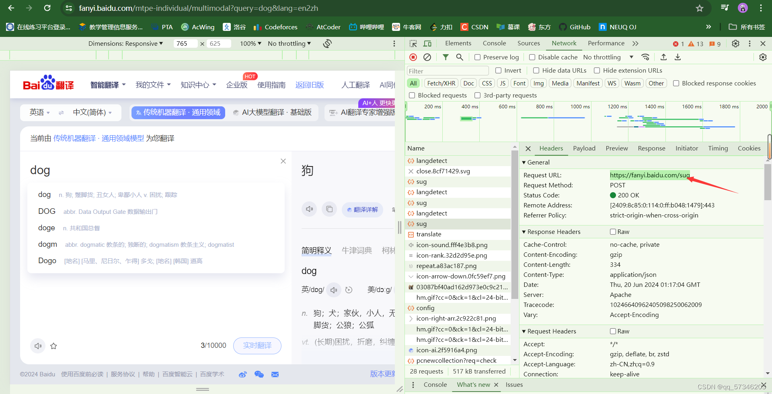This screenshot has height=394, width=772.
Task: Copy the translation result
Action: [329, 209]
